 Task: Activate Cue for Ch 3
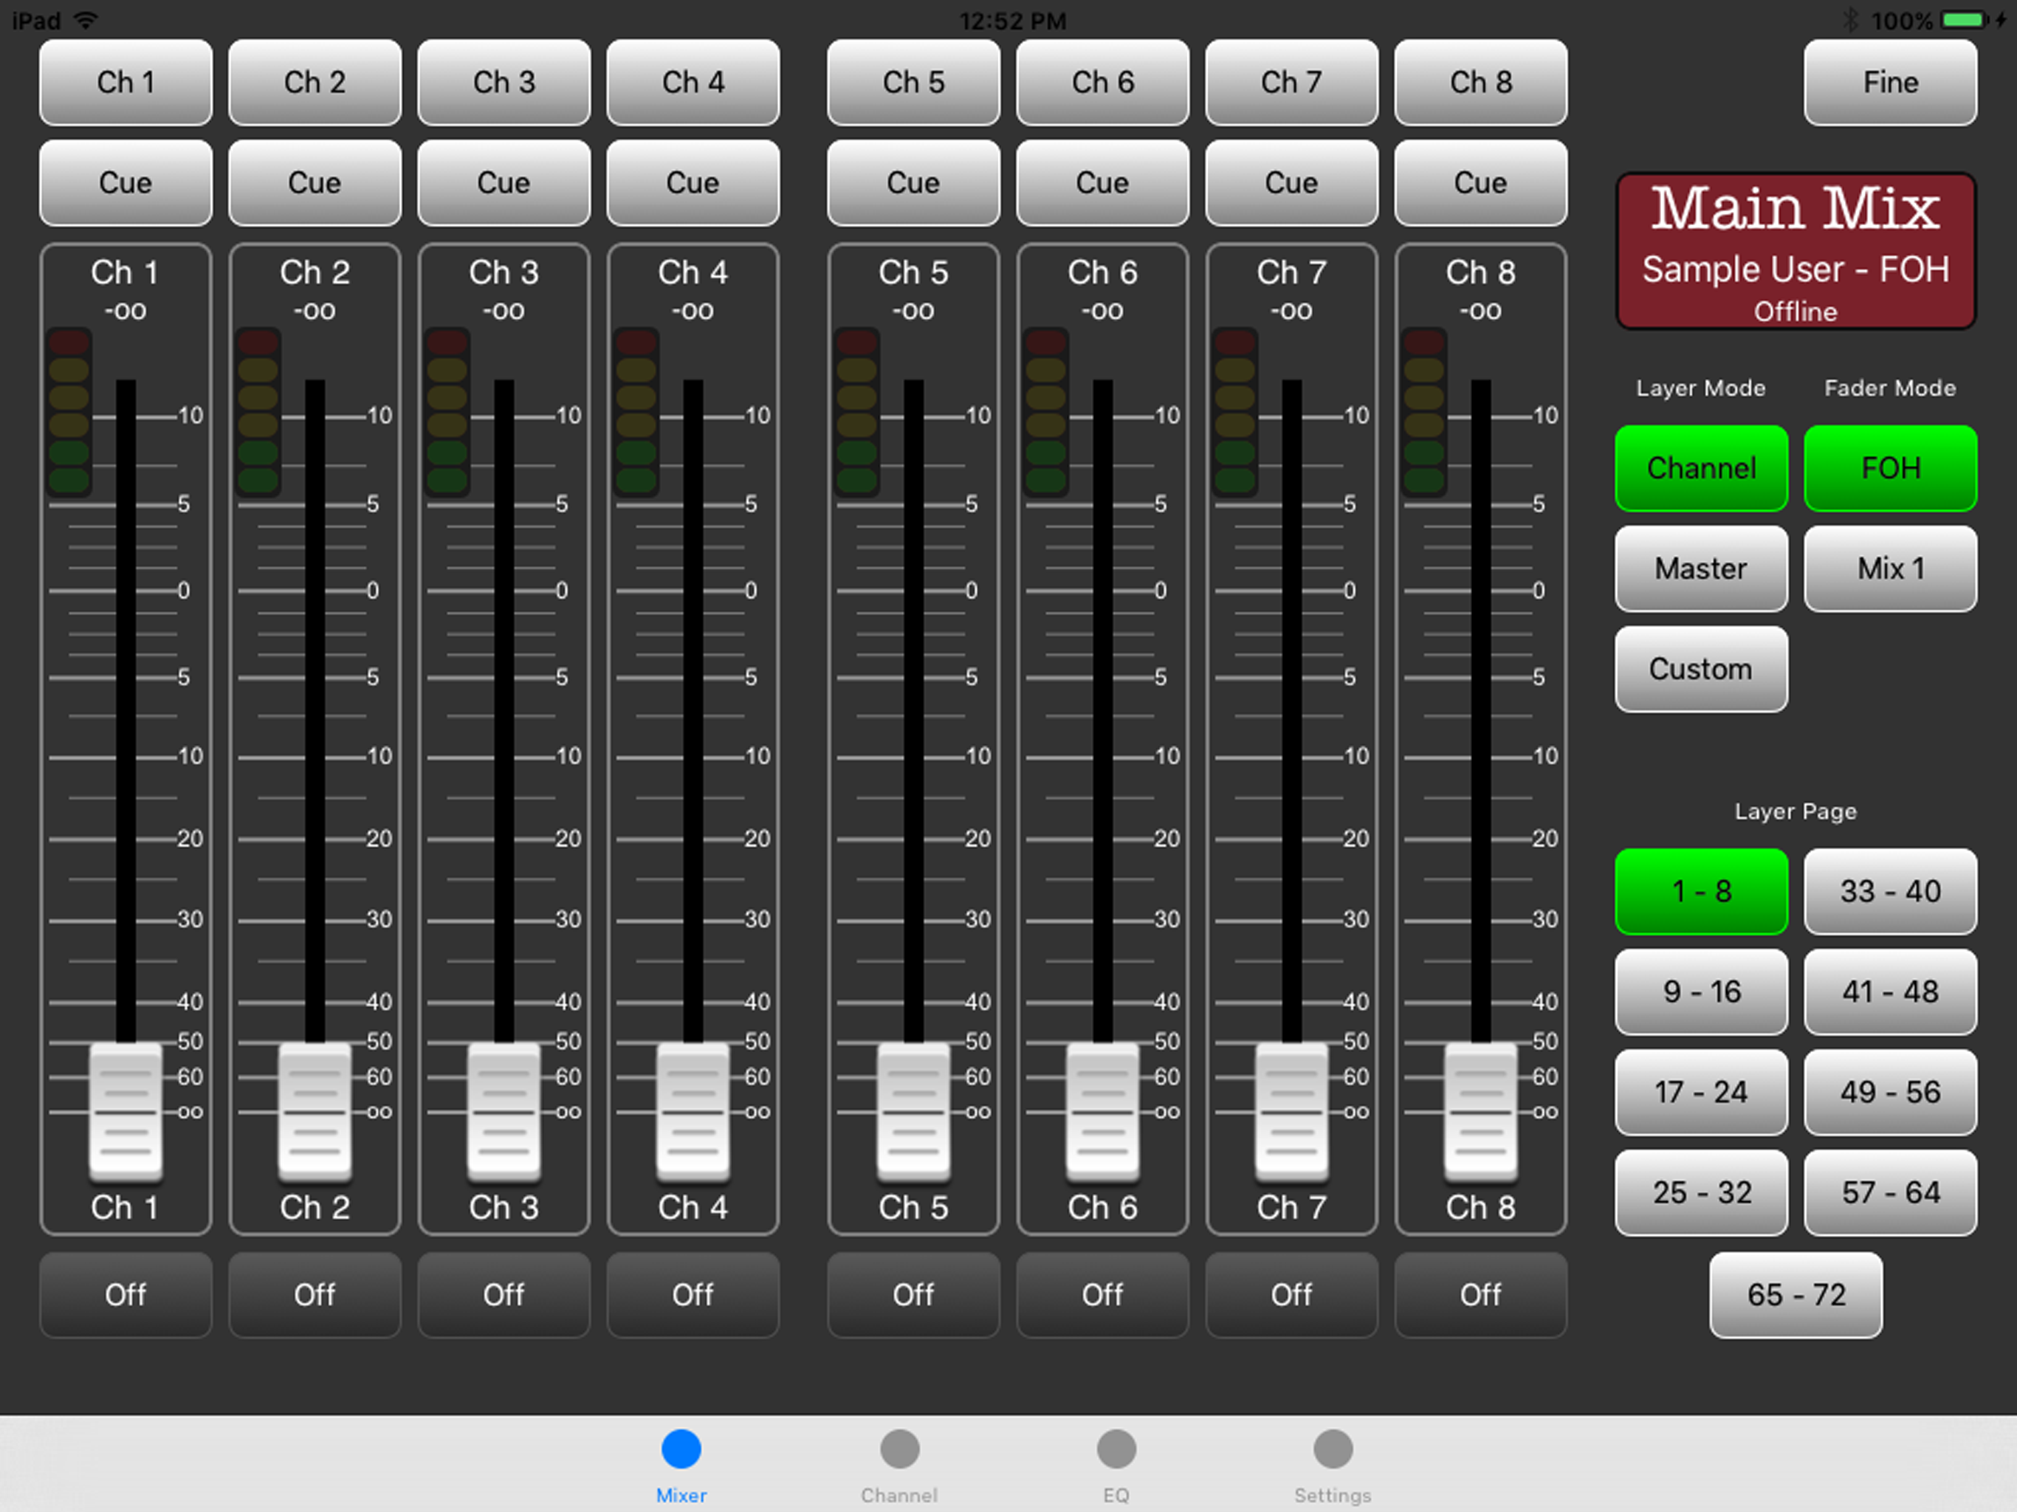point(504,182)
